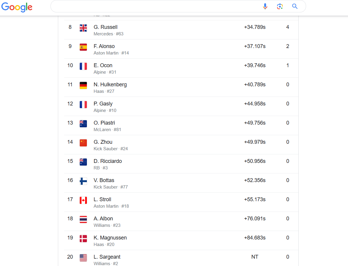Start voice search with microphone icon

pyautogui.click(x=265, y=6)
